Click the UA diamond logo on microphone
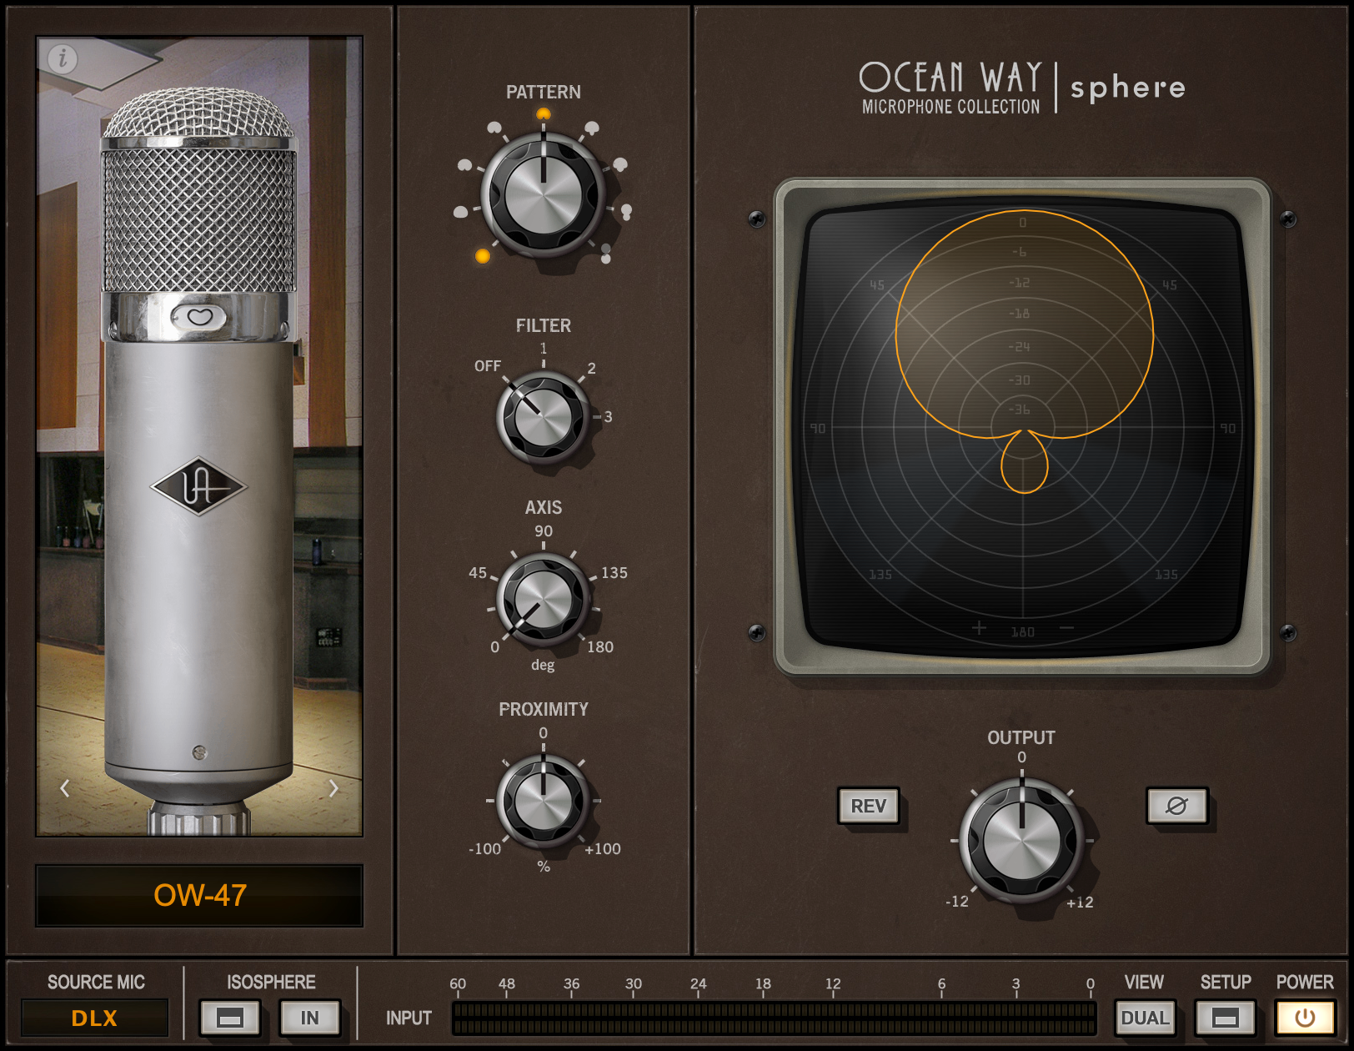The width and height of the screenshot is (1354, 1051). pyautogui.click(x=198, y=486)
